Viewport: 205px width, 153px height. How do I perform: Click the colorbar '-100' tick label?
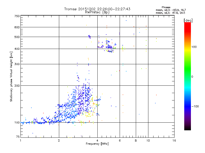(195, 106)
